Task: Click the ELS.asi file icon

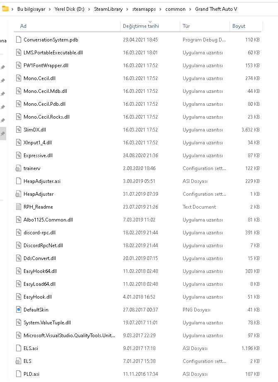Action: click(19, 348)
